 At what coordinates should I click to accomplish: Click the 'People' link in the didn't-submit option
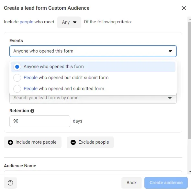pos(30,78)
